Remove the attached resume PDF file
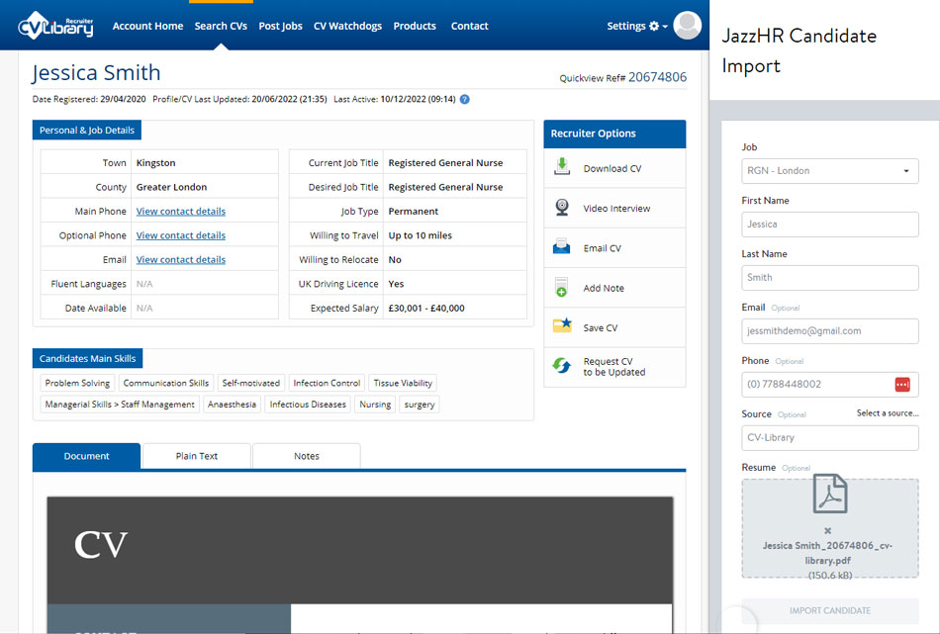Image resolution: width=940 pixels, height=634 pixels. pyautogui.click(x=828, y=530)
